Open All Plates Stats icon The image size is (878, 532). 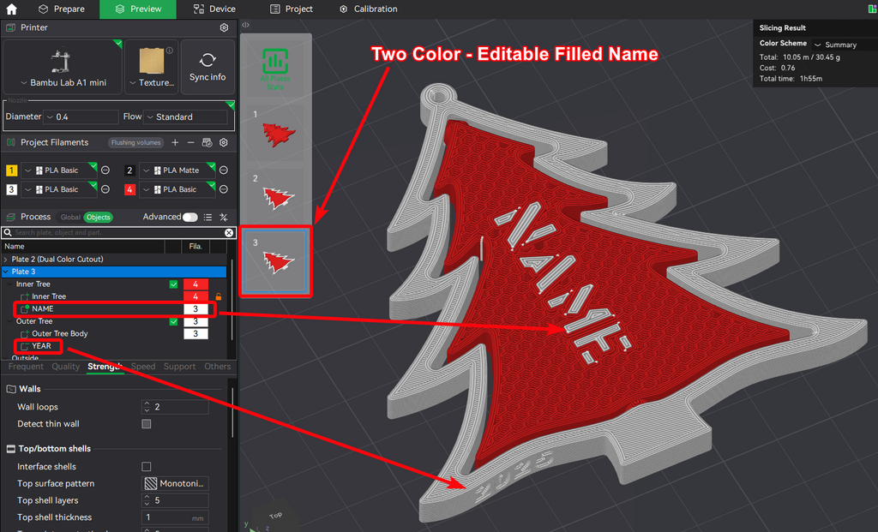[x=275, y=62]
